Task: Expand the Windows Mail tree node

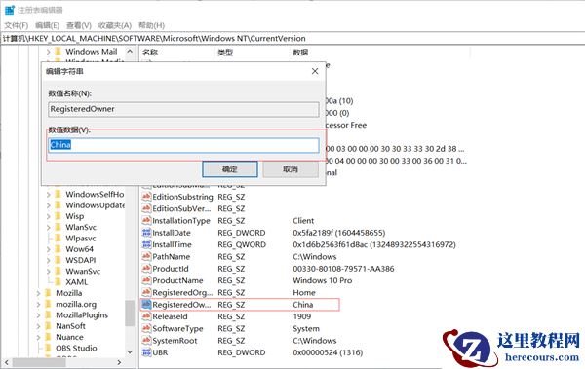Action: coord(48,52)
